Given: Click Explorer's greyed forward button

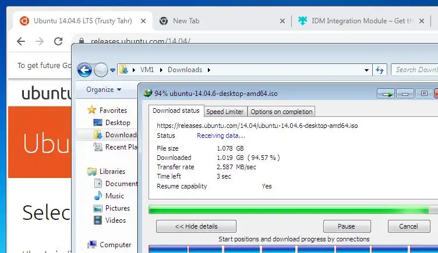Looking at the screenshot, I should [x=101, y=70].
